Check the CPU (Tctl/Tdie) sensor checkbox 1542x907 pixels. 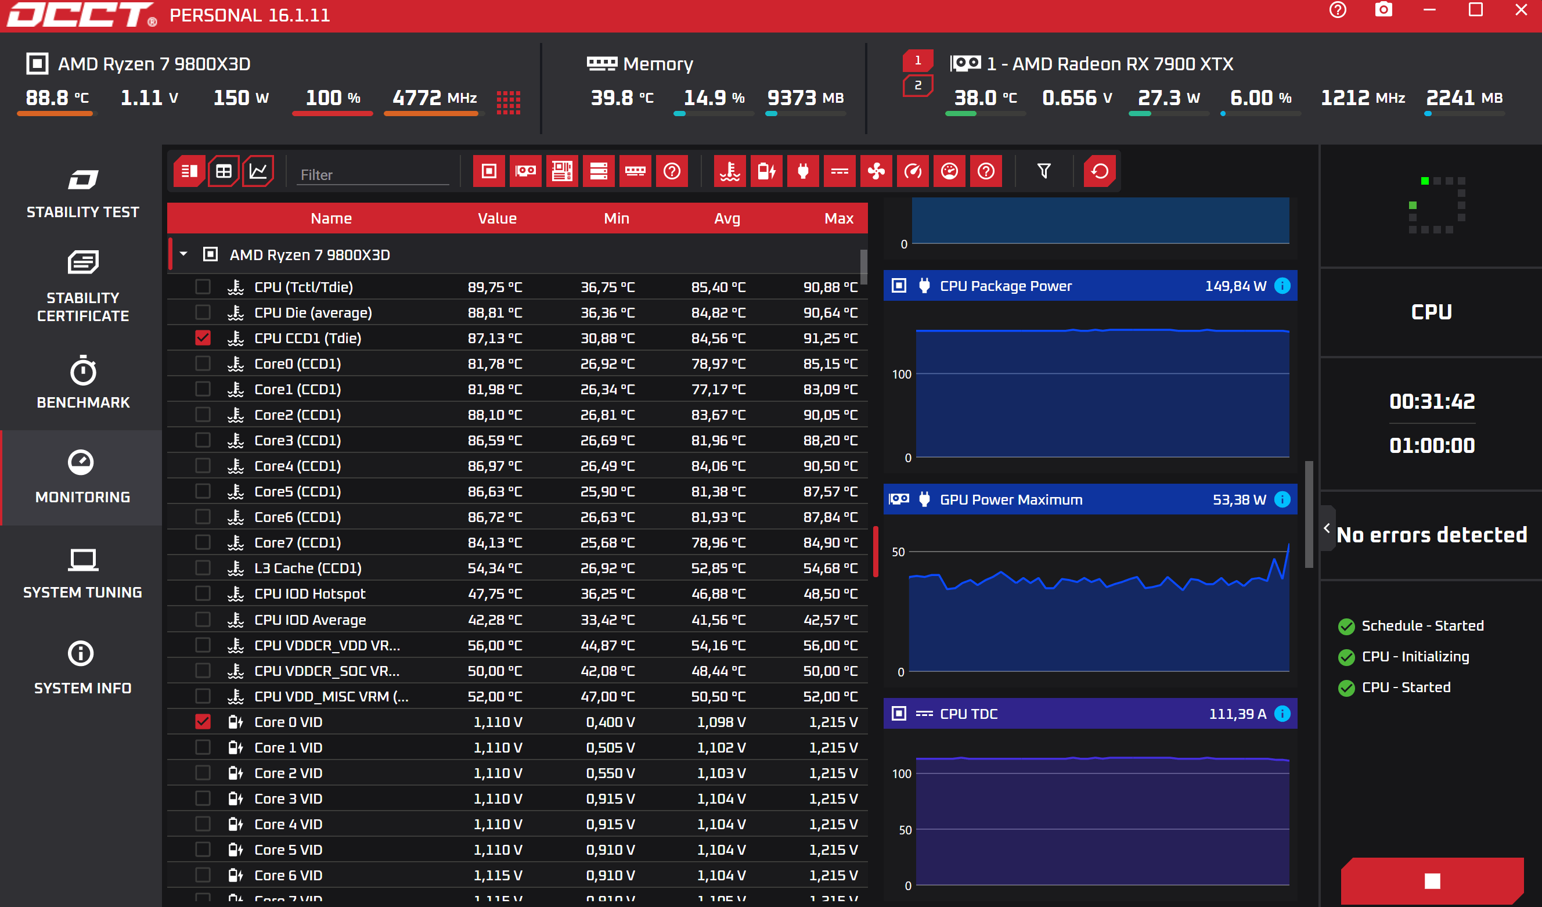tap(203, 287)
